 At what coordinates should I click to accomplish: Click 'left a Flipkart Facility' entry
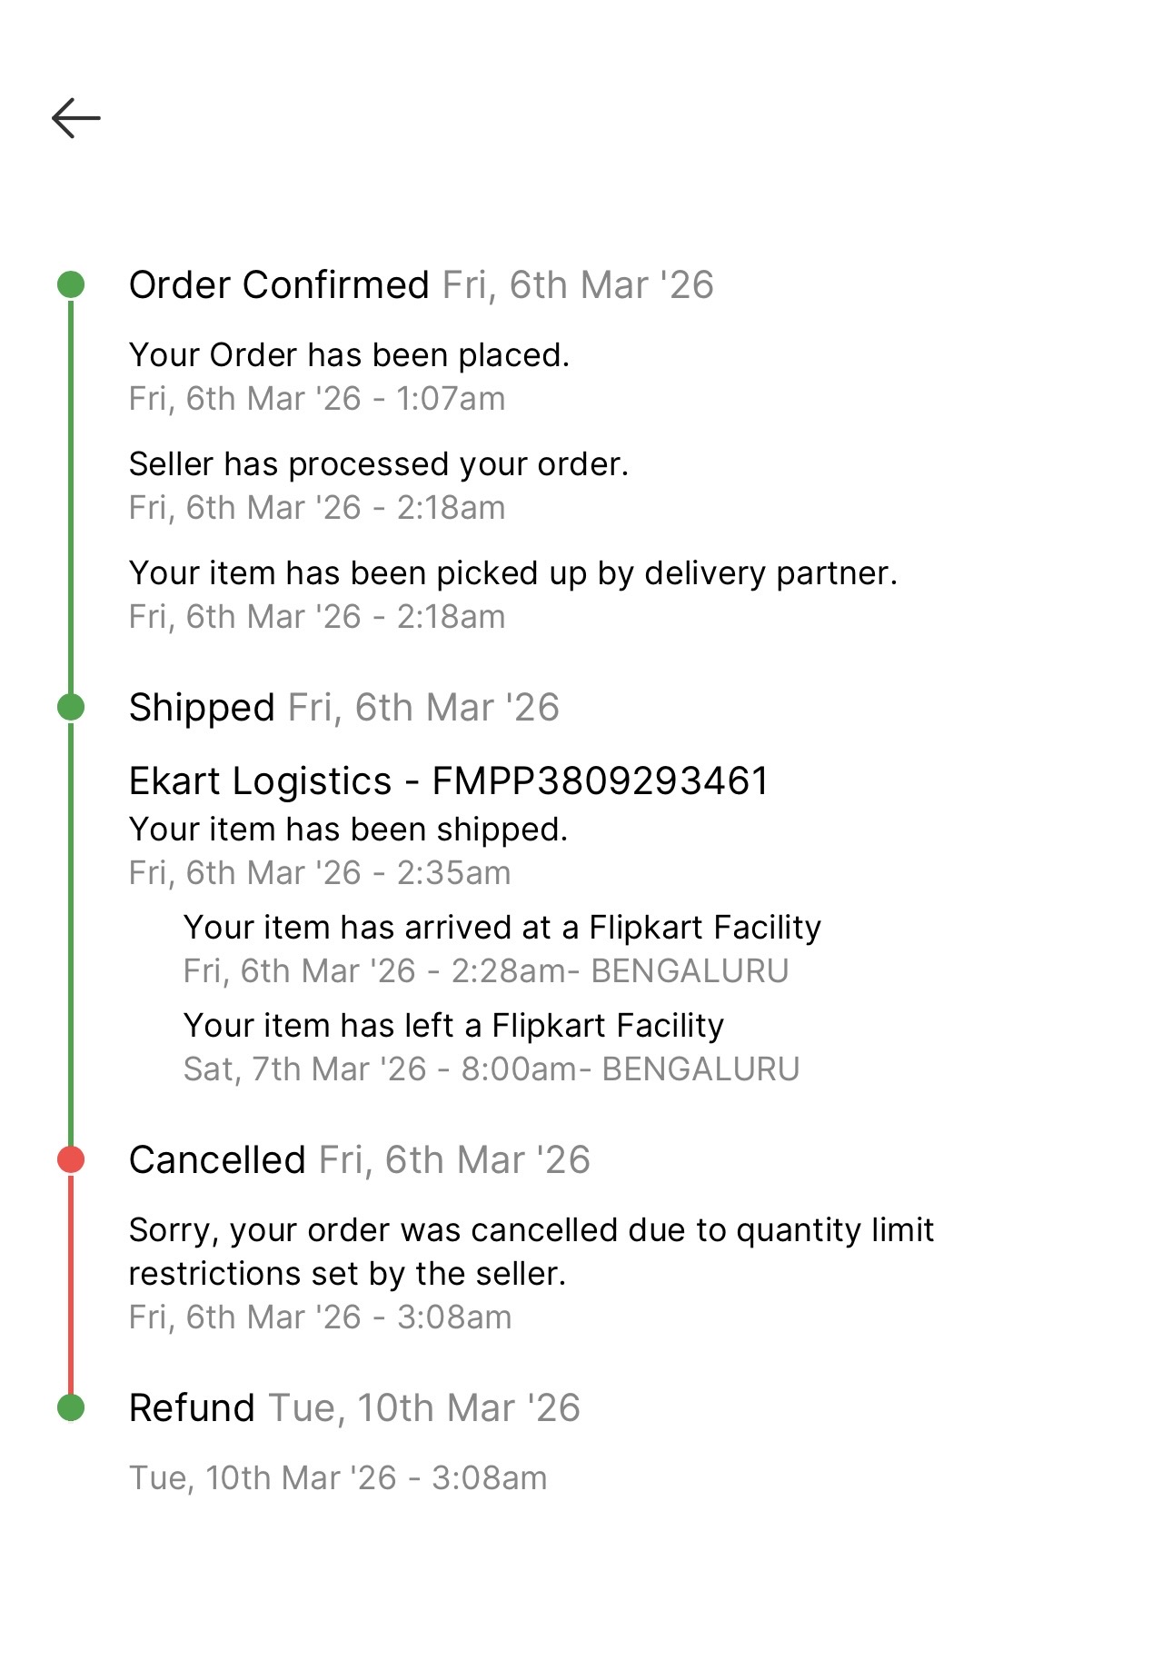tap(453, 1026)
